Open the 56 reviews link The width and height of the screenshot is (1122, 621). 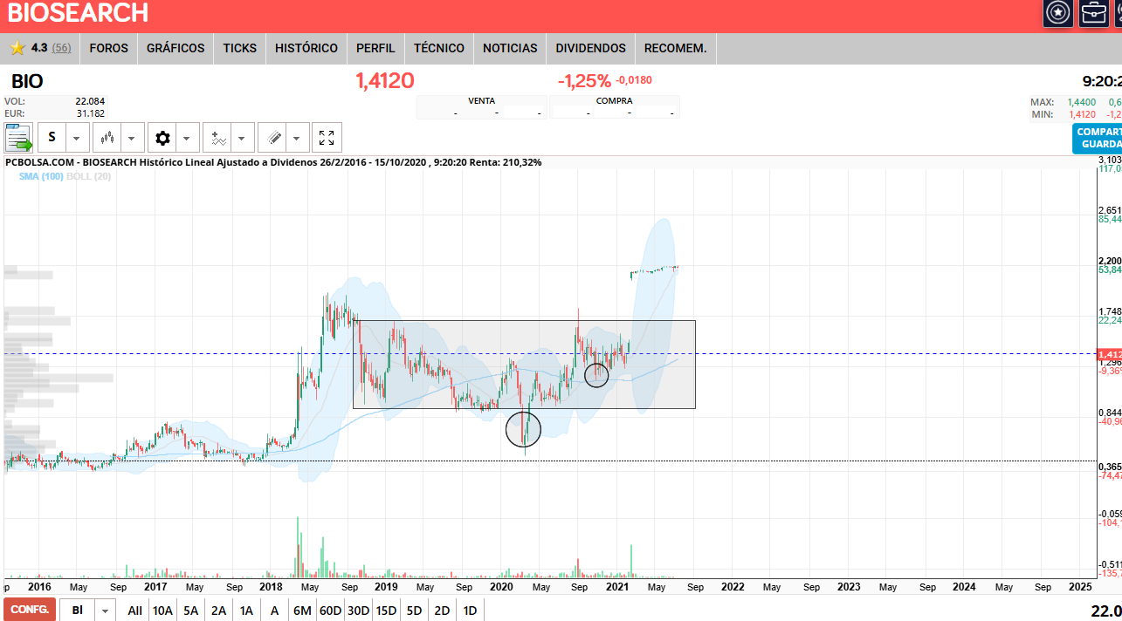[x=61, y=48]
